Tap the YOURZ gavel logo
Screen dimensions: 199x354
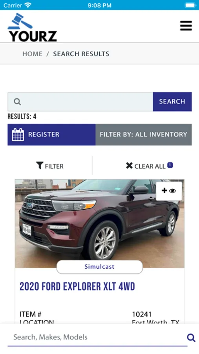(32, 28)
